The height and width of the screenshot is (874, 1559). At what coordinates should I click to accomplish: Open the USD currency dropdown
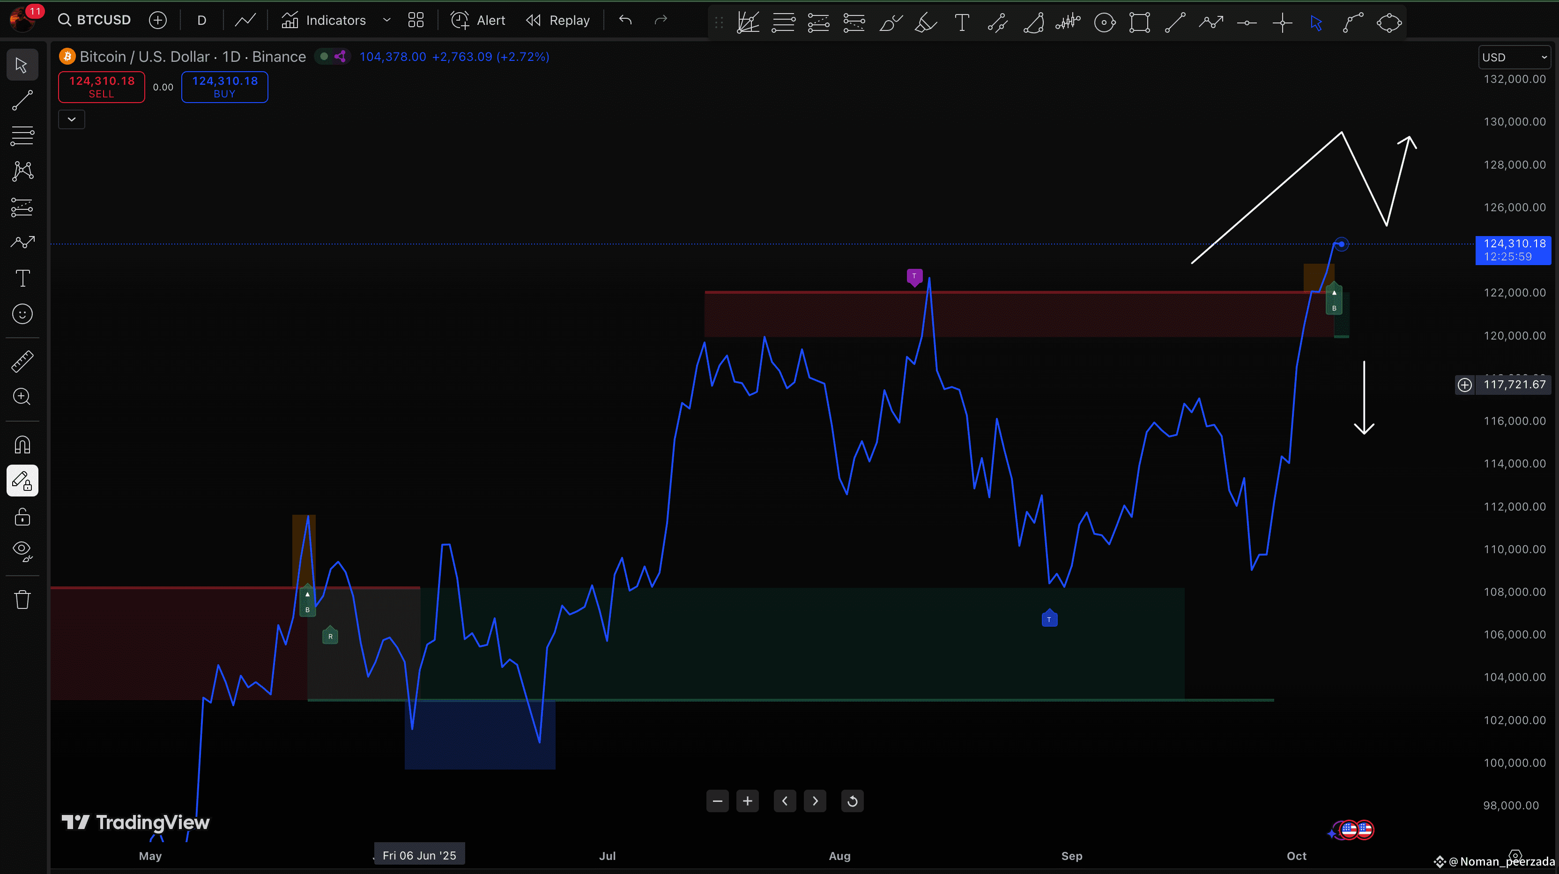pyautogui.click(x=1514, y=58)
